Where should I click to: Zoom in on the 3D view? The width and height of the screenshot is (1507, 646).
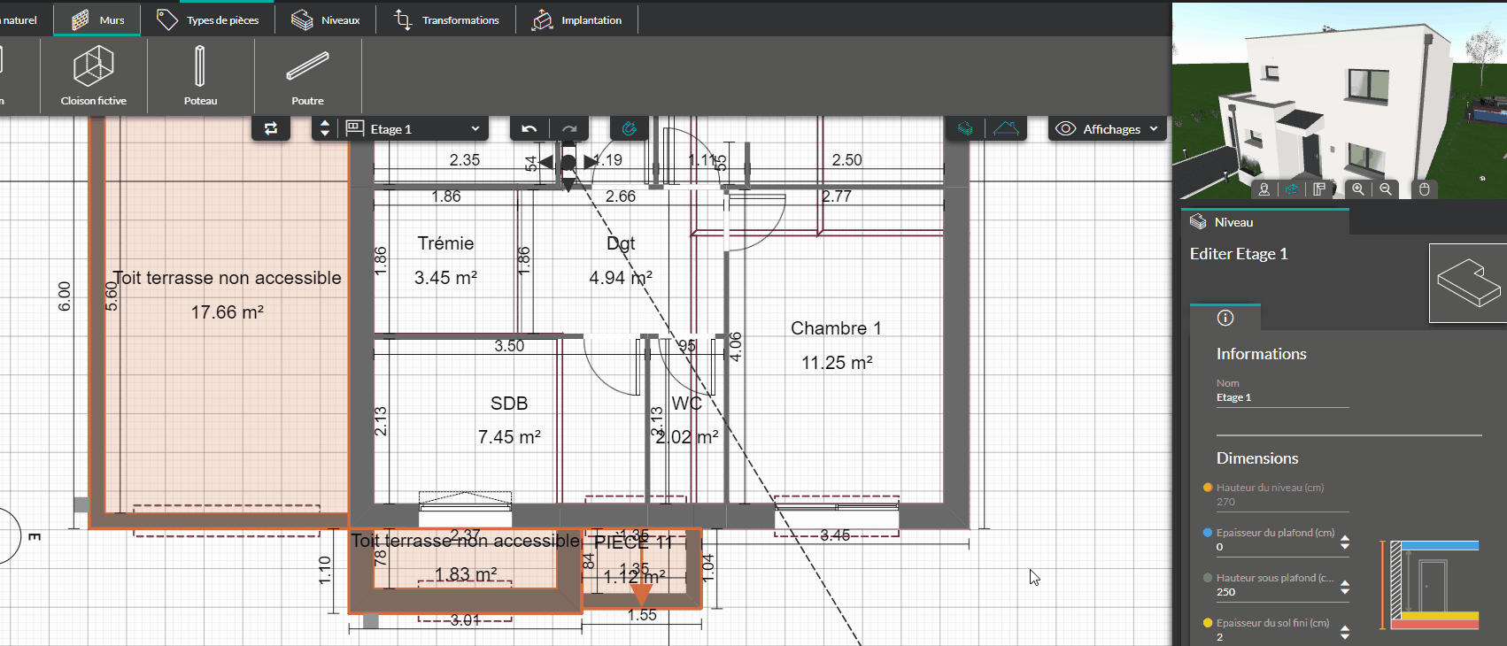1357,189
